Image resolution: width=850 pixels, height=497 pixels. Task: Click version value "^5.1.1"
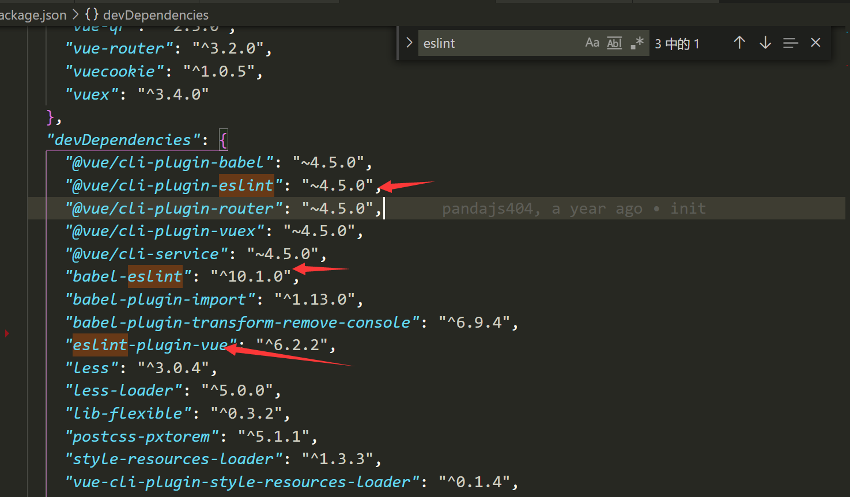pyautogui.click(x=274, y=437)
